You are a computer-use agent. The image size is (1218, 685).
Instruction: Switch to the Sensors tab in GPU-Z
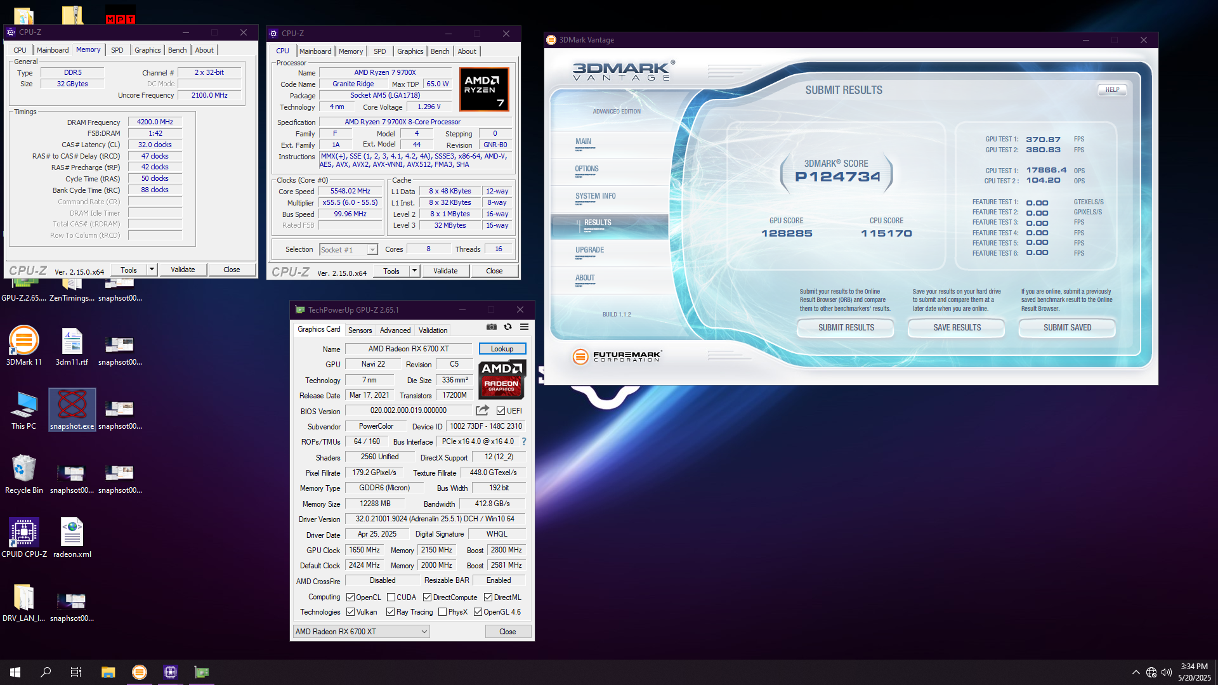click(x=360, y=330)
